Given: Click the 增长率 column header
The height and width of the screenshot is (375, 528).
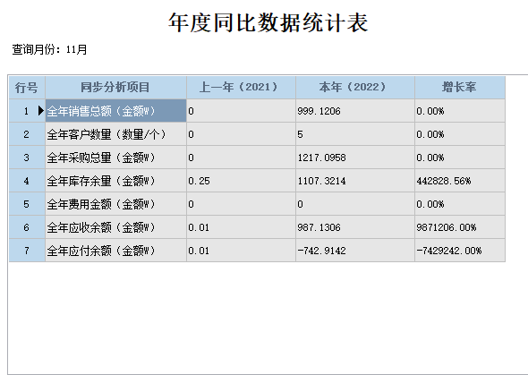Looking at the screenshot, I should [460, 87].
